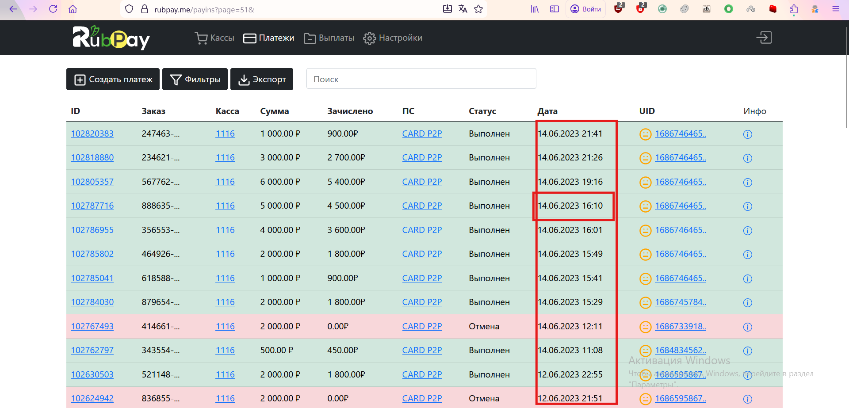Screen dimensions: 849x408
Task: Toggle browser reader view icon
Action: point(555,9)
